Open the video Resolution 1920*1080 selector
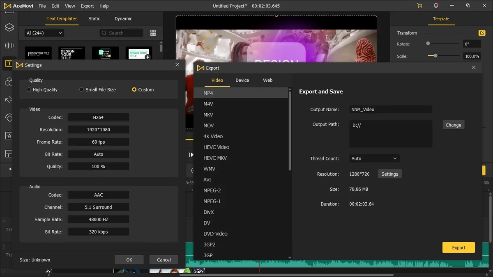 click(98, 130)
